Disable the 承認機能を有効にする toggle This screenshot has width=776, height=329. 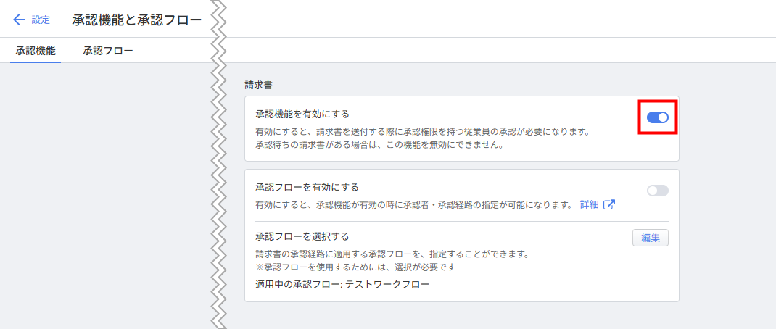pyautogui.click(x=657, y=117)
